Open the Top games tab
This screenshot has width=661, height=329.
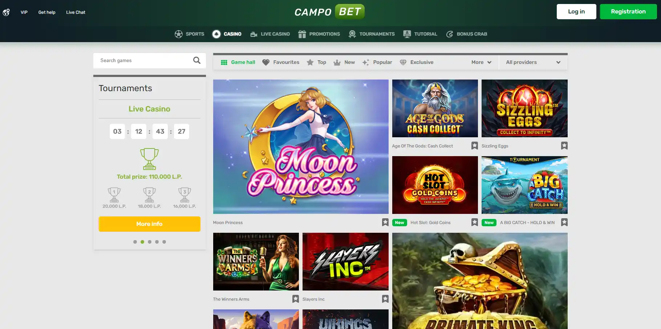tap(316, 62)
